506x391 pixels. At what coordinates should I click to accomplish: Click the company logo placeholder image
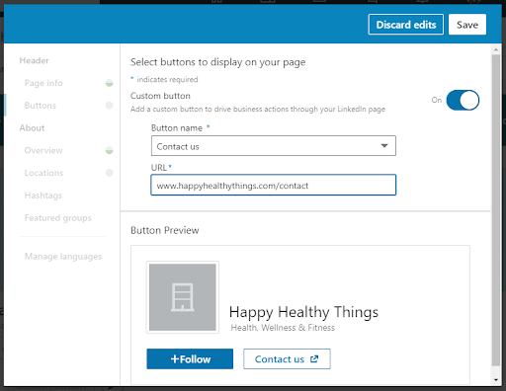click(183, 297)
